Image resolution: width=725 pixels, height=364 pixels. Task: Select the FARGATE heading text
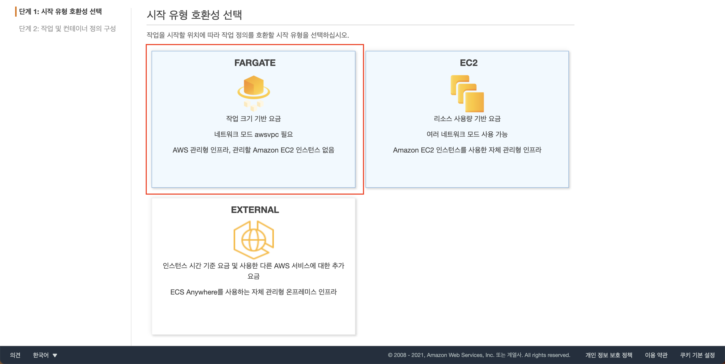(255, 63)
